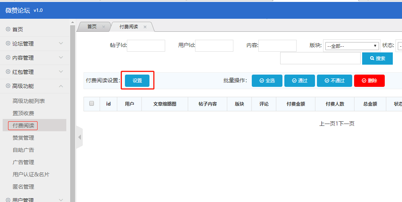Click the 不通过 batch button

pyautogui.click(x=334, y=81)
